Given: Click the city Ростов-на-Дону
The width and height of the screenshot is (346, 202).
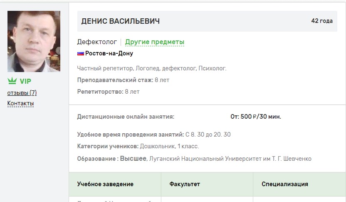Looking at the screenshot, I should pyautogui.click(x=109, y=54).
